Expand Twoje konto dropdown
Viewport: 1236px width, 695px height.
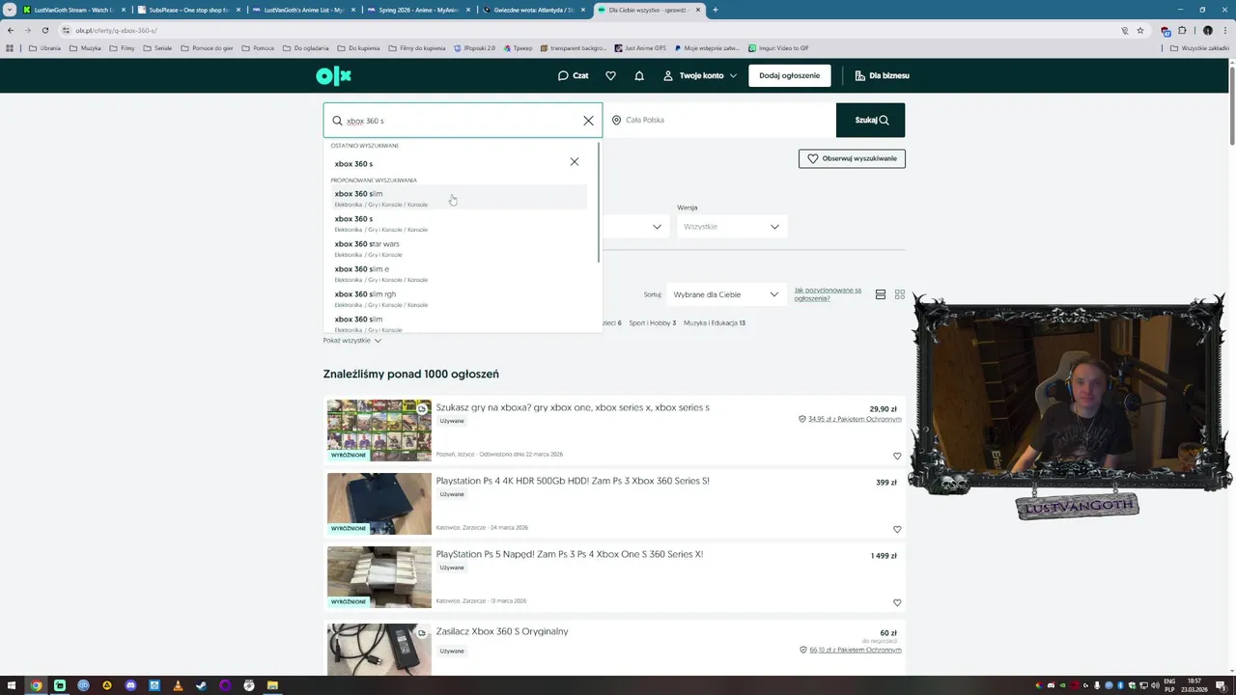click(x=700, y=75)
